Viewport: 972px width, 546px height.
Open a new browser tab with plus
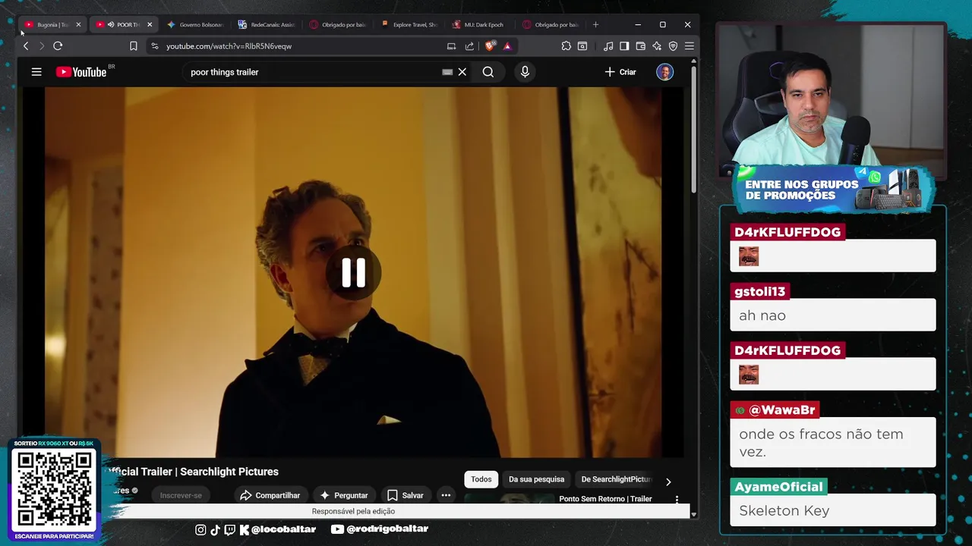tap(595, 24)
